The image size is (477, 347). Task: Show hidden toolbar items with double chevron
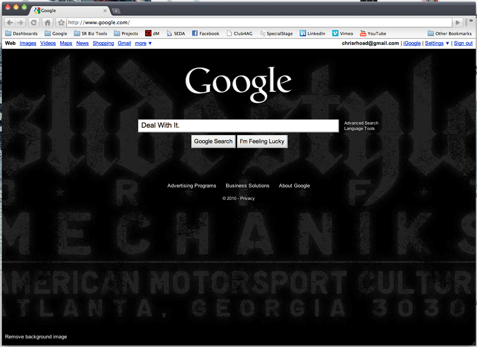471,20
